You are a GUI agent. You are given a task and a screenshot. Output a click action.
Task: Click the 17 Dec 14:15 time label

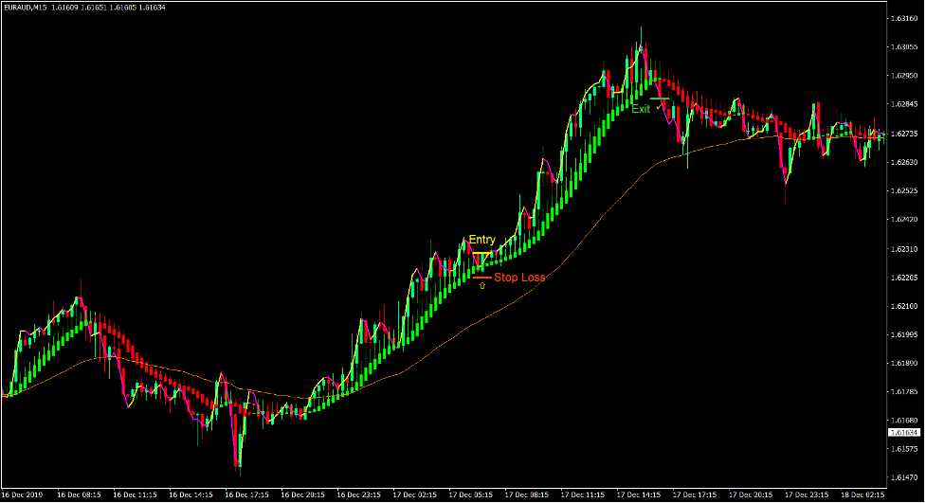[637, 494]
